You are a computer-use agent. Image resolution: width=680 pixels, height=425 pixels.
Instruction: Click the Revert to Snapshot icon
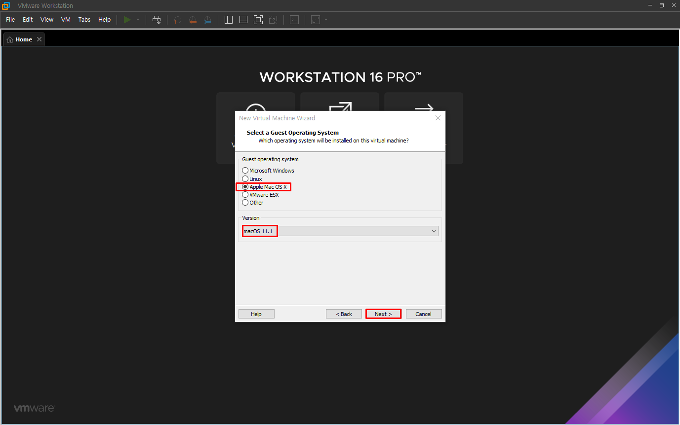pyautogui.click(x=193, y=20)
